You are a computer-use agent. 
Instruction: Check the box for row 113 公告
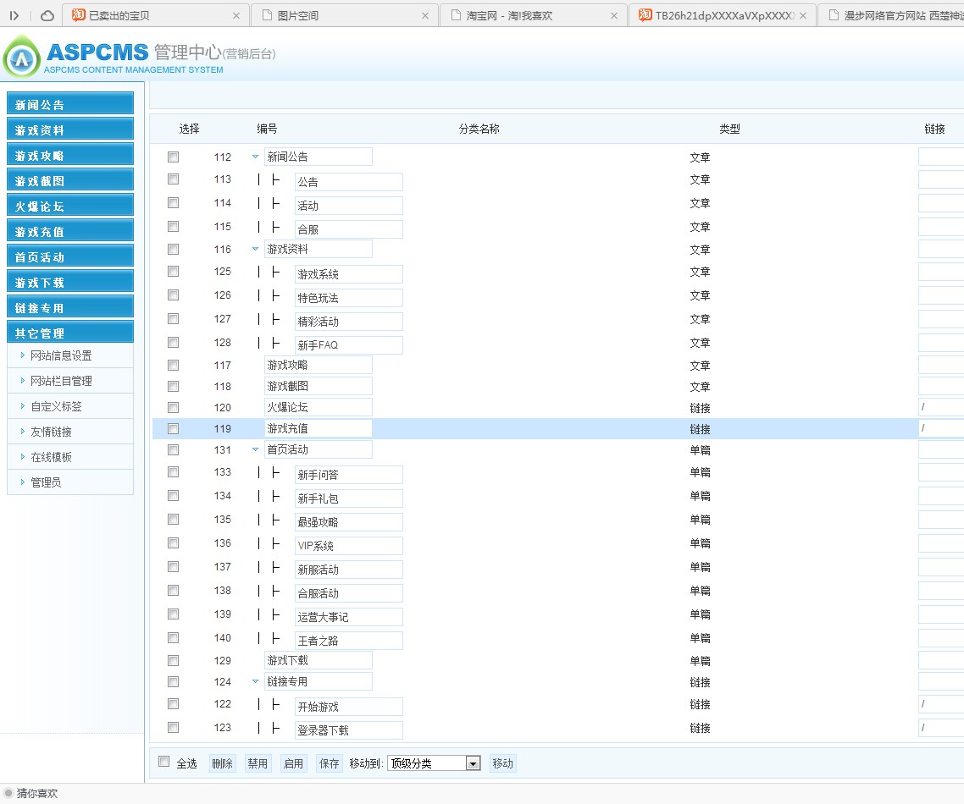(x=174, y=179)
